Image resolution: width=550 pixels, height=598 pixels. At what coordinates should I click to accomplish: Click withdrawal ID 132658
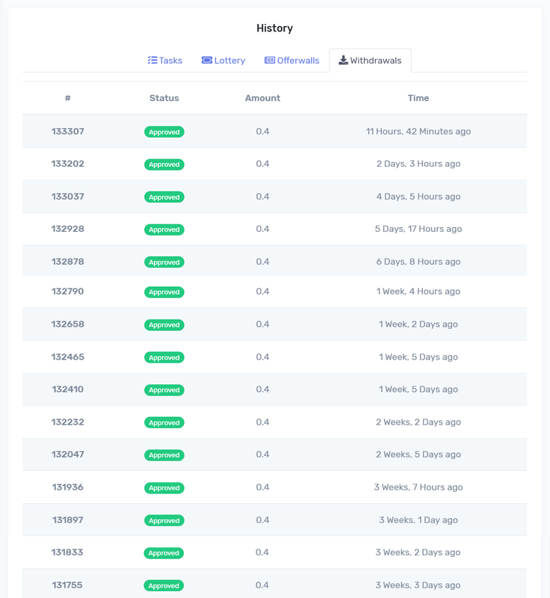point(67,324)
